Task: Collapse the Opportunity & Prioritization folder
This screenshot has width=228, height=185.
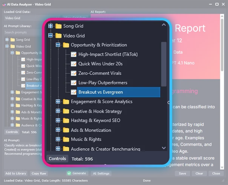Action: pos(58,45)
